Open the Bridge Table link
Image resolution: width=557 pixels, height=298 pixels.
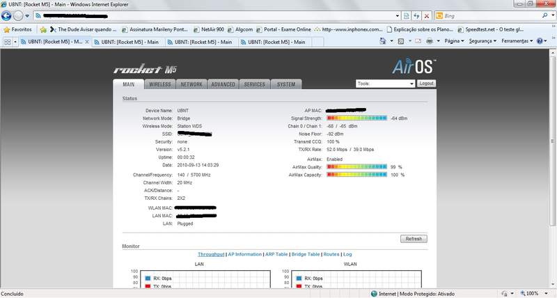306,254
